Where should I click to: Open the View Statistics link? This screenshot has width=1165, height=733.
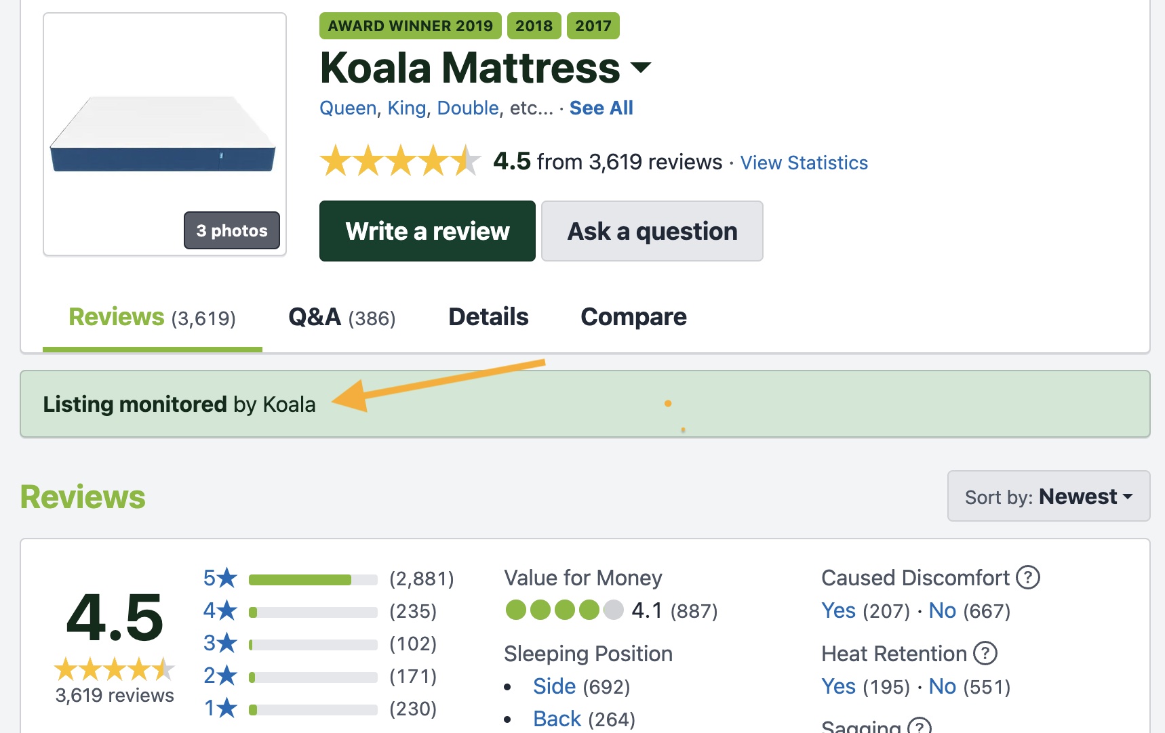tap(804, 163)
